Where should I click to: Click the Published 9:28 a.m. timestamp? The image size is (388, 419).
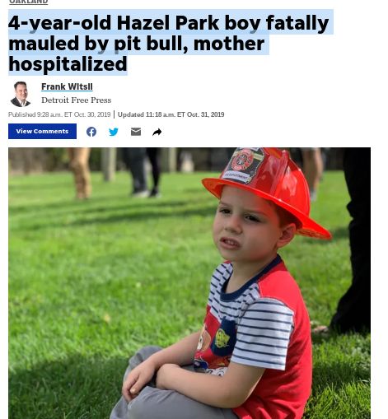click(x=59, y=114)
